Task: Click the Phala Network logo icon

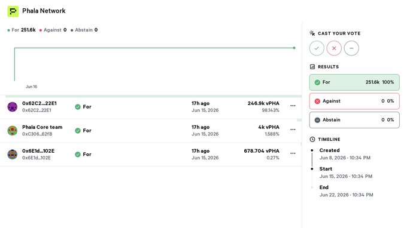Action: pyautogui.click(x=13, y=11)
